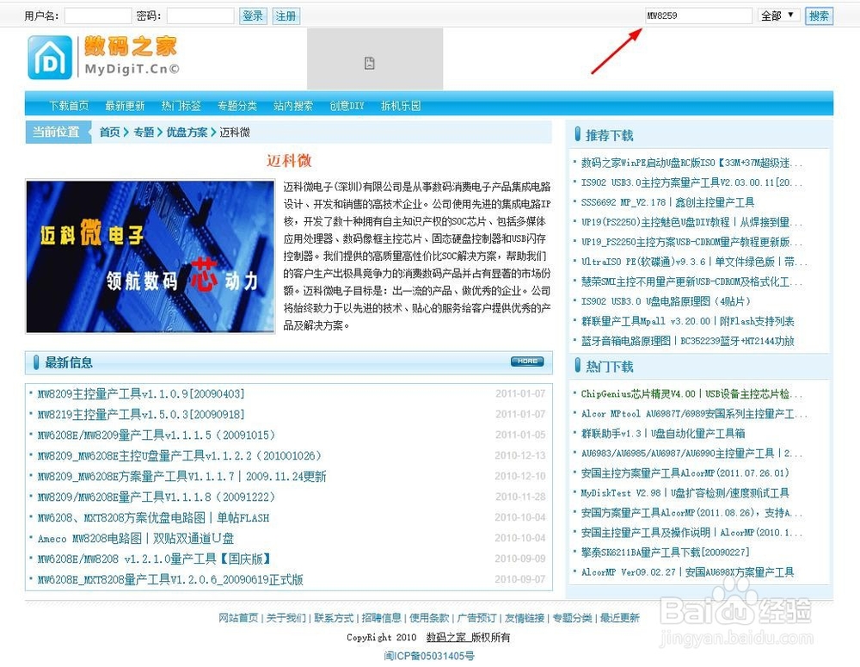Click the 联系方式 footer link
Image resolution: width=860 pixels, height=667 pixels.
pos(334,618)
